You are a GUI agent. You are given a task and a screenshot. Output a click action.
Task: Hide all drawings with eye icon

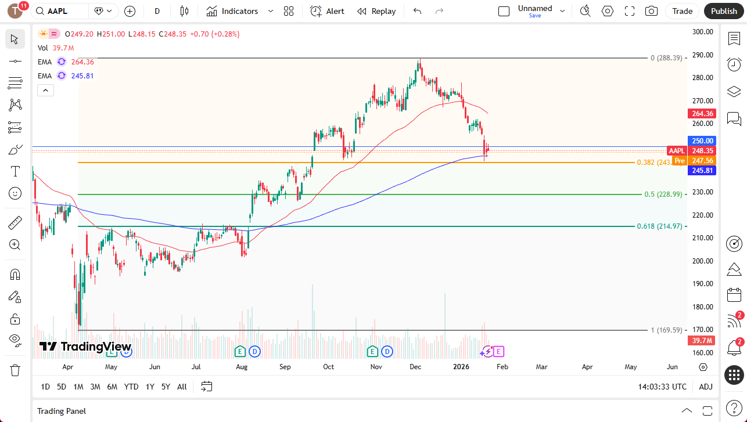(15, 340)
